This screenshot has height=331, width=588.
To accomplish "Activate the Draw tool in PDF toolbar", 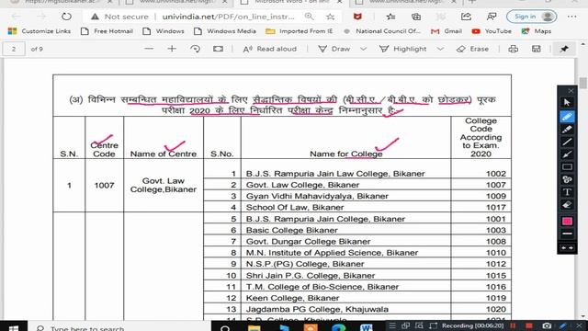I will pyautogui.click(x=334, y=49).
